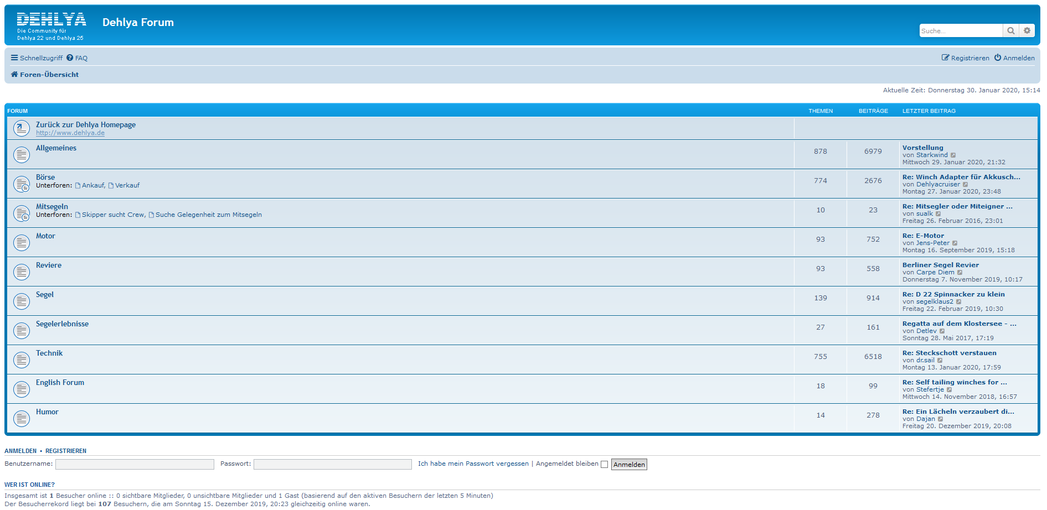The height and width of the screenshot is (510, 1047).
Task: Open the FAQ page
Action: pyautogui.click(x=77, y=58)
